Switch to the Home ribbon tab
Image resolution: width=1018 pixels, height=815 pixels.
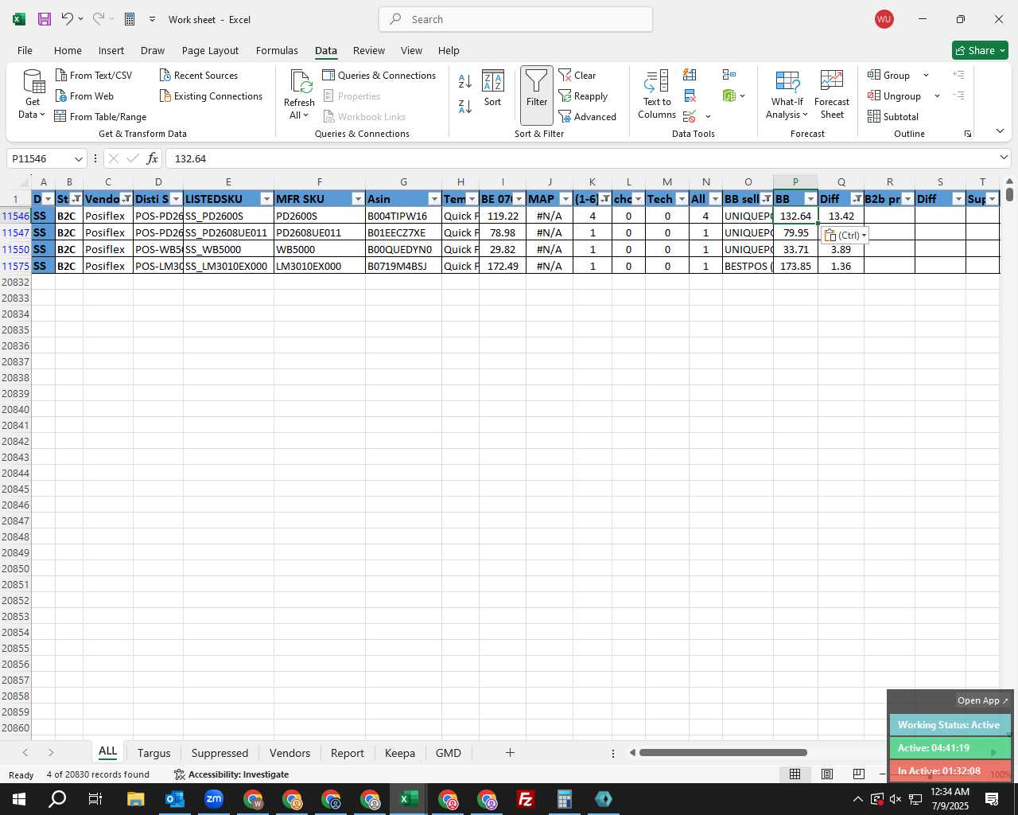click(x=68, y=50)
